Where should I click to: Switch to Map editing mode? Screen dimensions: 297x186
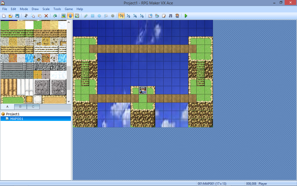[x=64, y=16]
